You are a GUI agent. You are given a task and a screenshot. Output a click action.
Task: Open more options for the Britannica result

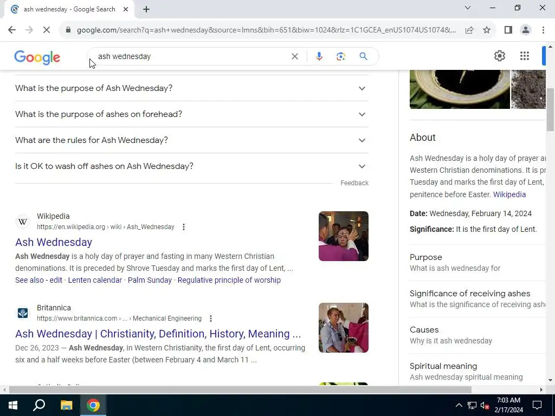coord(211,318)
